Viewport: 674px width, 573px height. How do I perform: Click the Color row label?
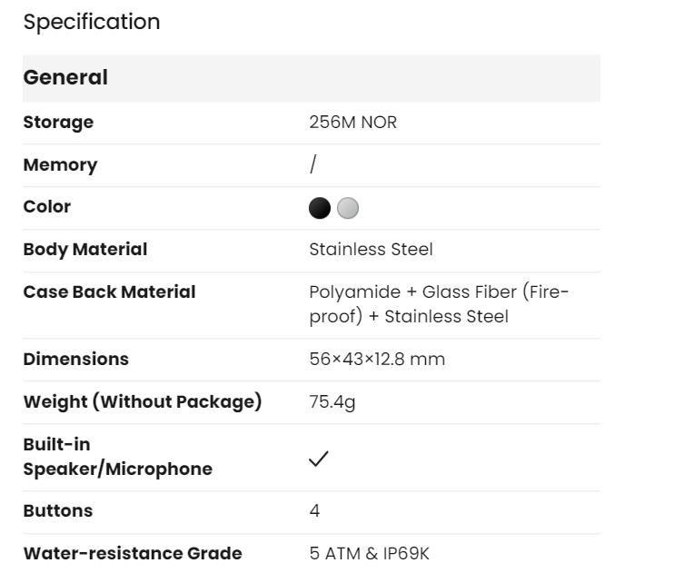coord(47,207)
